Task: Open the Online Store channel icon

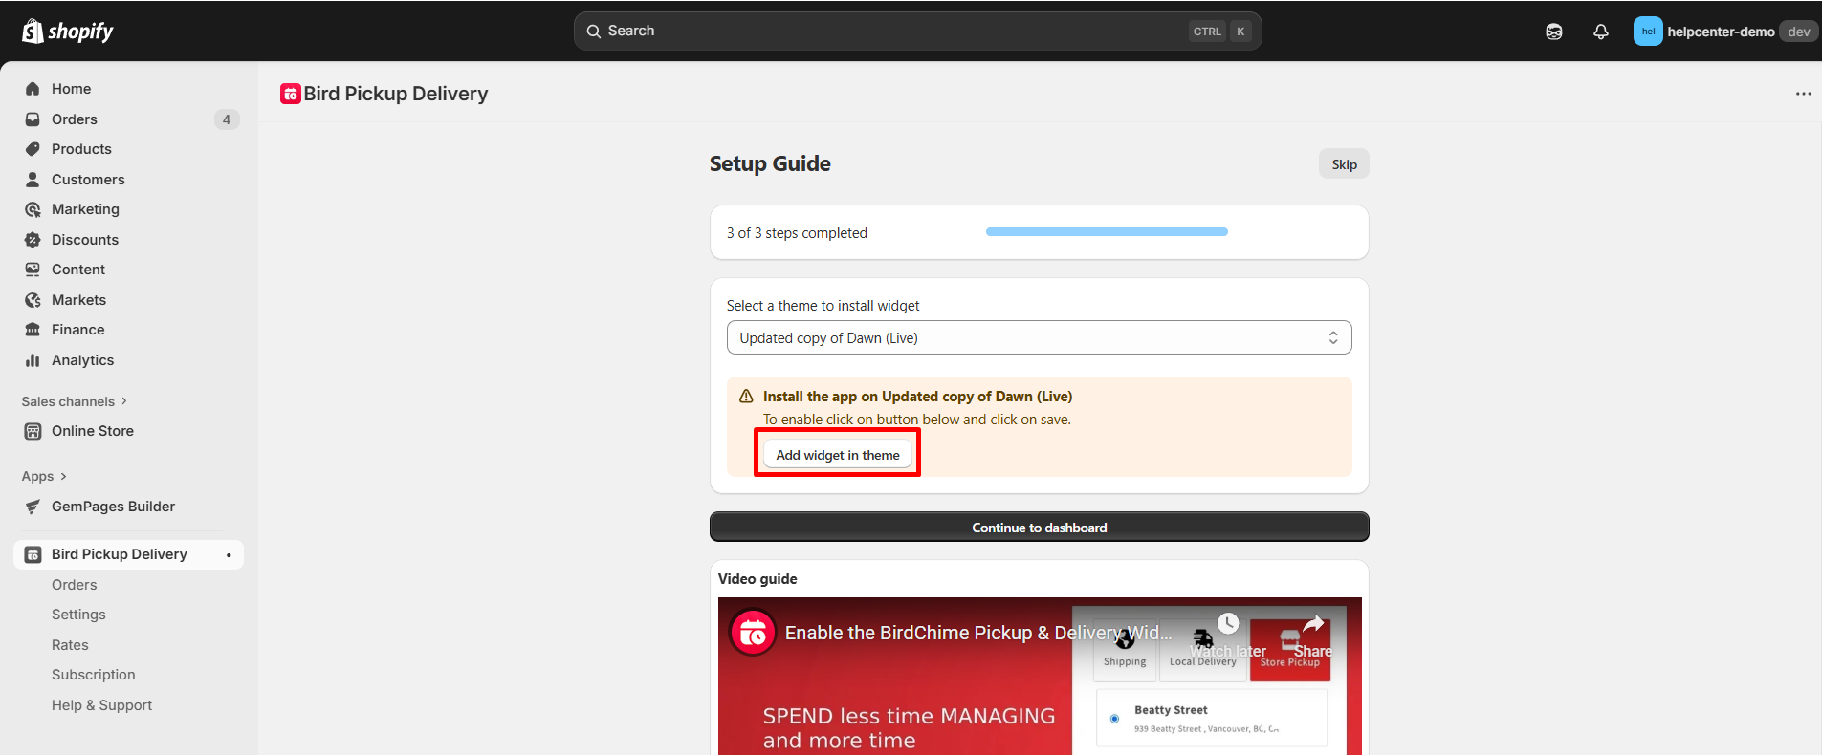Action: 33,431
